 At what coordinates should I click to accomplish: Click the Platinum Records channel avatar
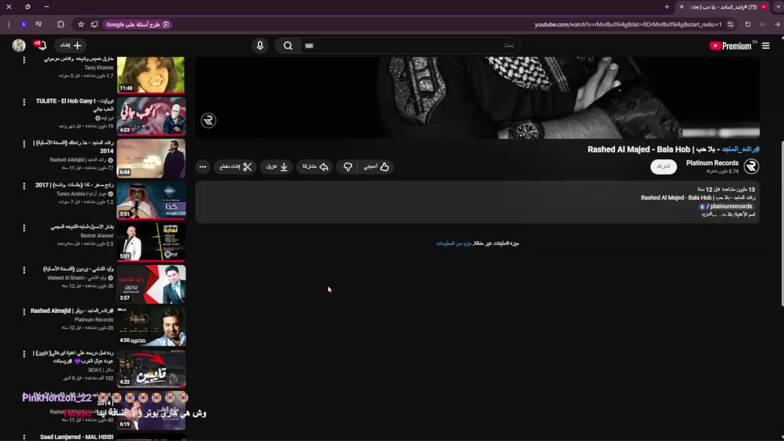tap(752, 166)
